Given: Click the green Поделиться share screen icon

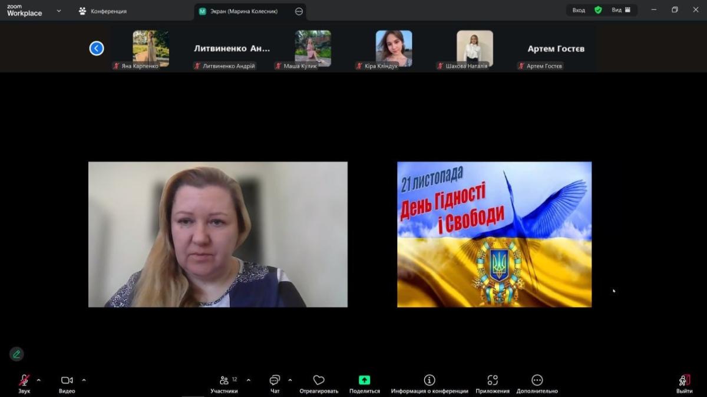Looking at the screenshot, I should coord(364,381).
